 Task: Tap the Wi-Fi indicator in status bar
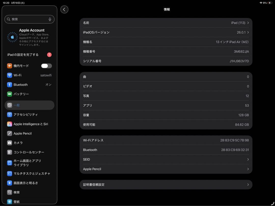tap(261, 3)
